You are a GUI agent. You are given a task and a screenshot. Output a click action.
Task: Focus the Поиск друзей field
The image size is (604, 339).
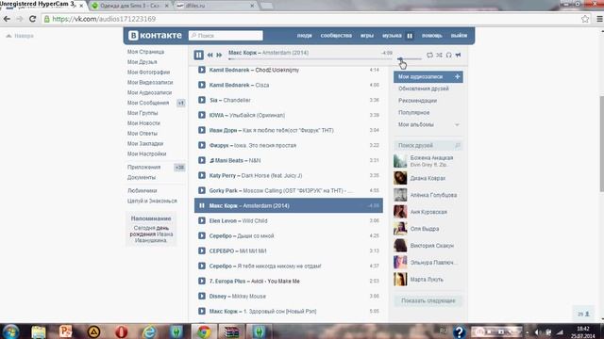point(428,145)
